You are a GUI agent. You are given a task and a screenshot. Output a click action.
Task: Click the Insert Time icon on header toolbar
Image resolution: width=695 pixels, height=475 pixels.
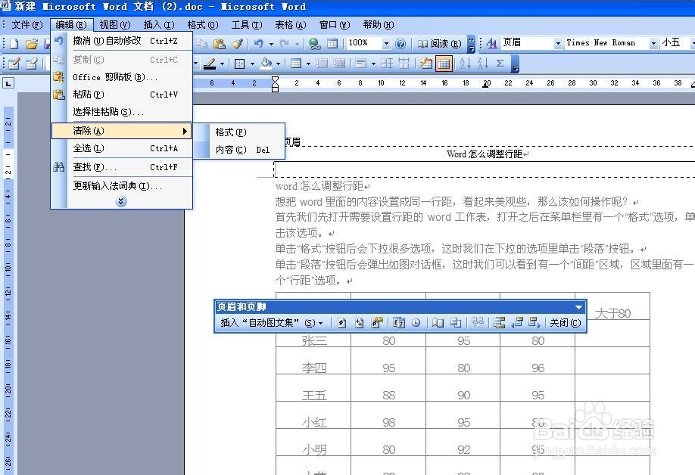coord(415,323)
